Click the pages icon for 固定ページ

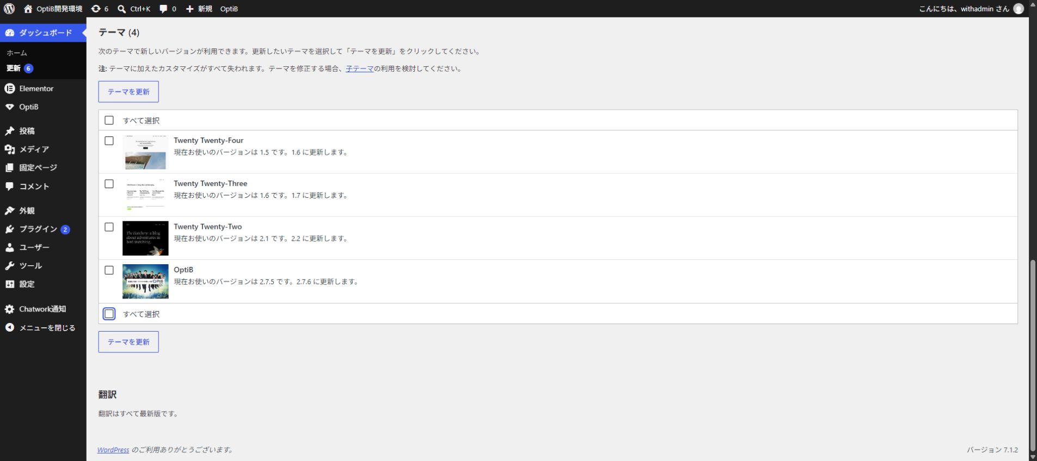coord(9,168)
